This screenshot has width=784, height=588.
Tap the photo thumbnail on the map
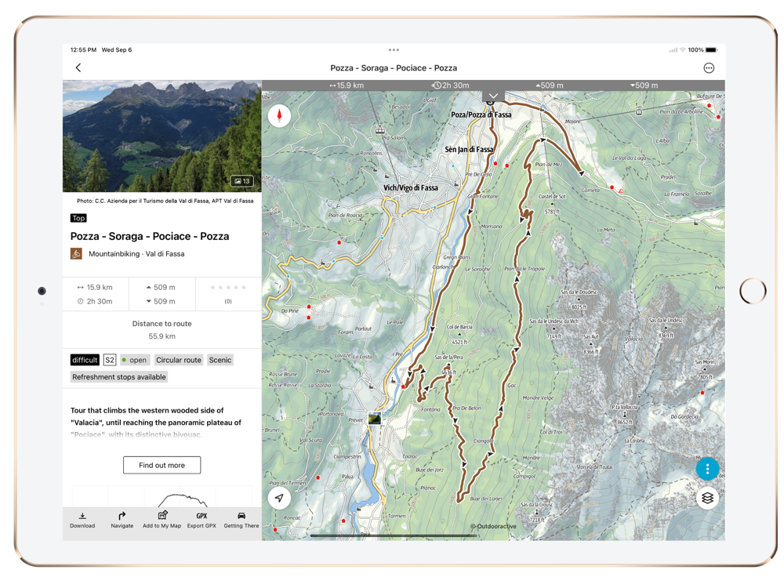click(x=375, y=418)
